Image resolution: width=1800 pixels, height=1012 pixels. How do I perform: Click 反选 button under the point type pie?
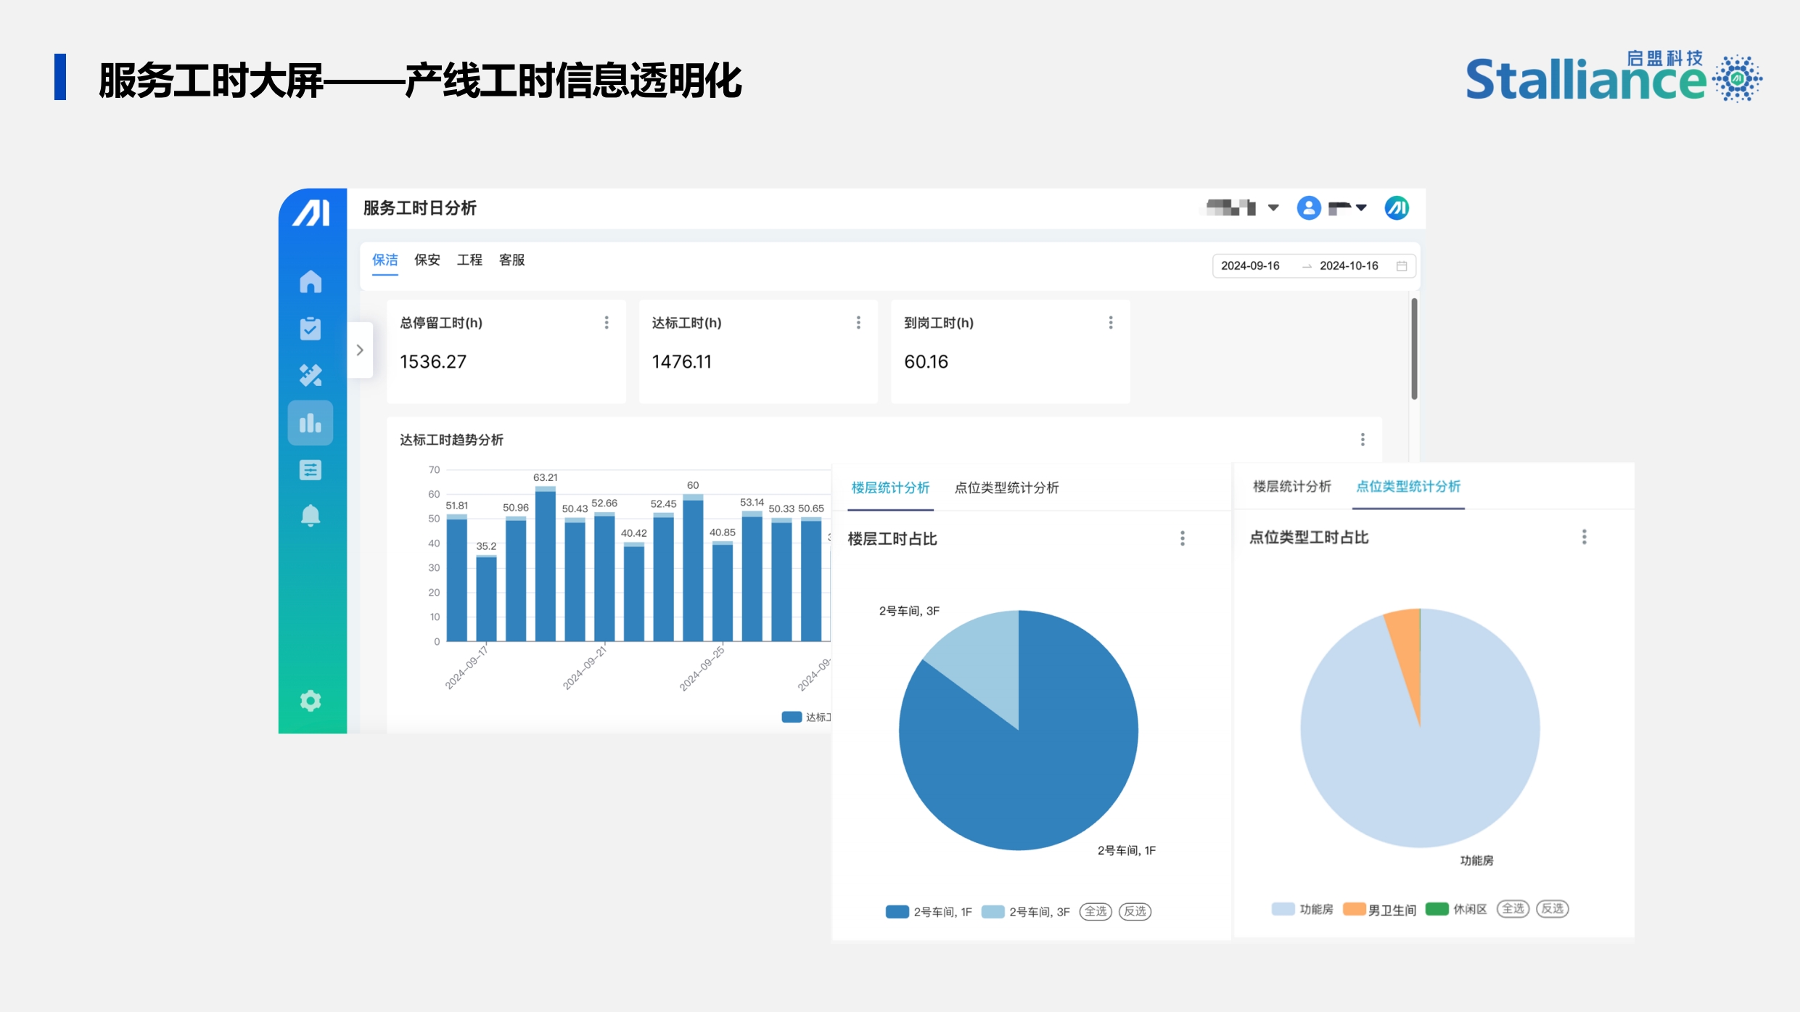click(x=1553, y=908)
